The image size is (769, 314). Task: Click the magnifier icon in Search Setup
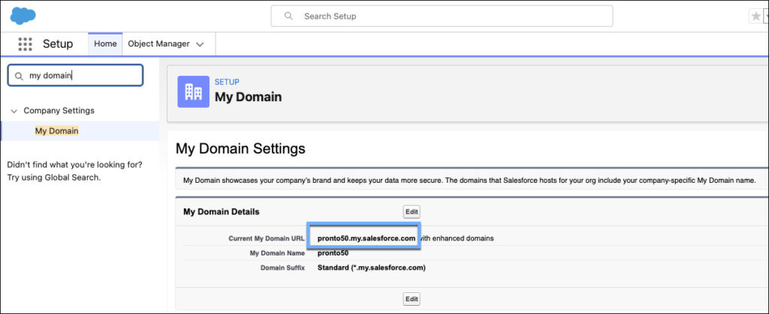[288, 16]
